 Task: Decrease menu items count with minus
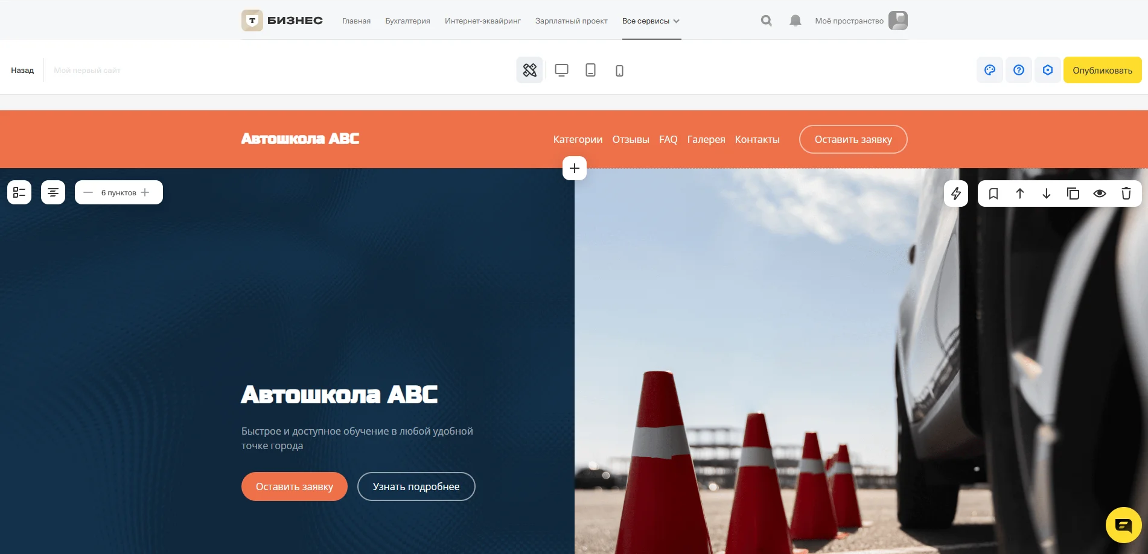coord(88,192)
